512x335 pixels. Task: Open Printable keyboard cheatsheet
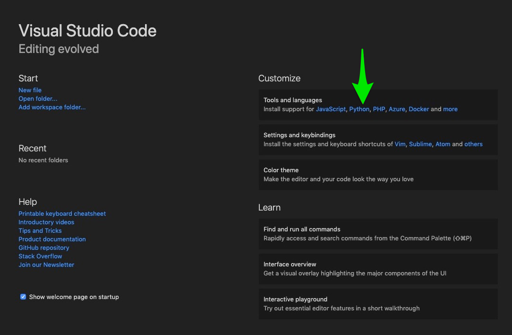[x=62, y=213]
